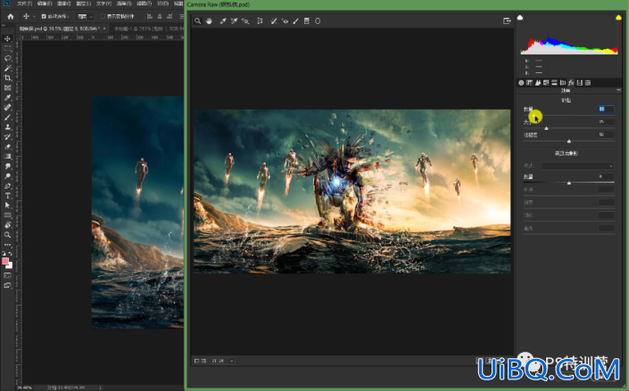Open the Lens Corrections panel tab

click(563, 83)
